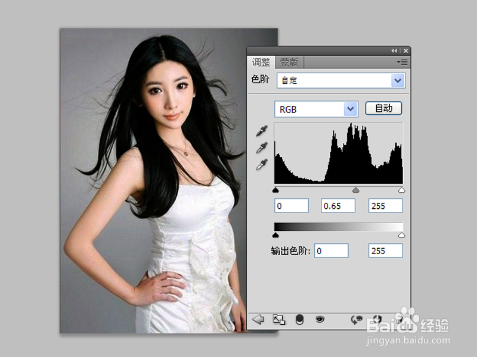Switch to the 调整 tab

(261, 62)
